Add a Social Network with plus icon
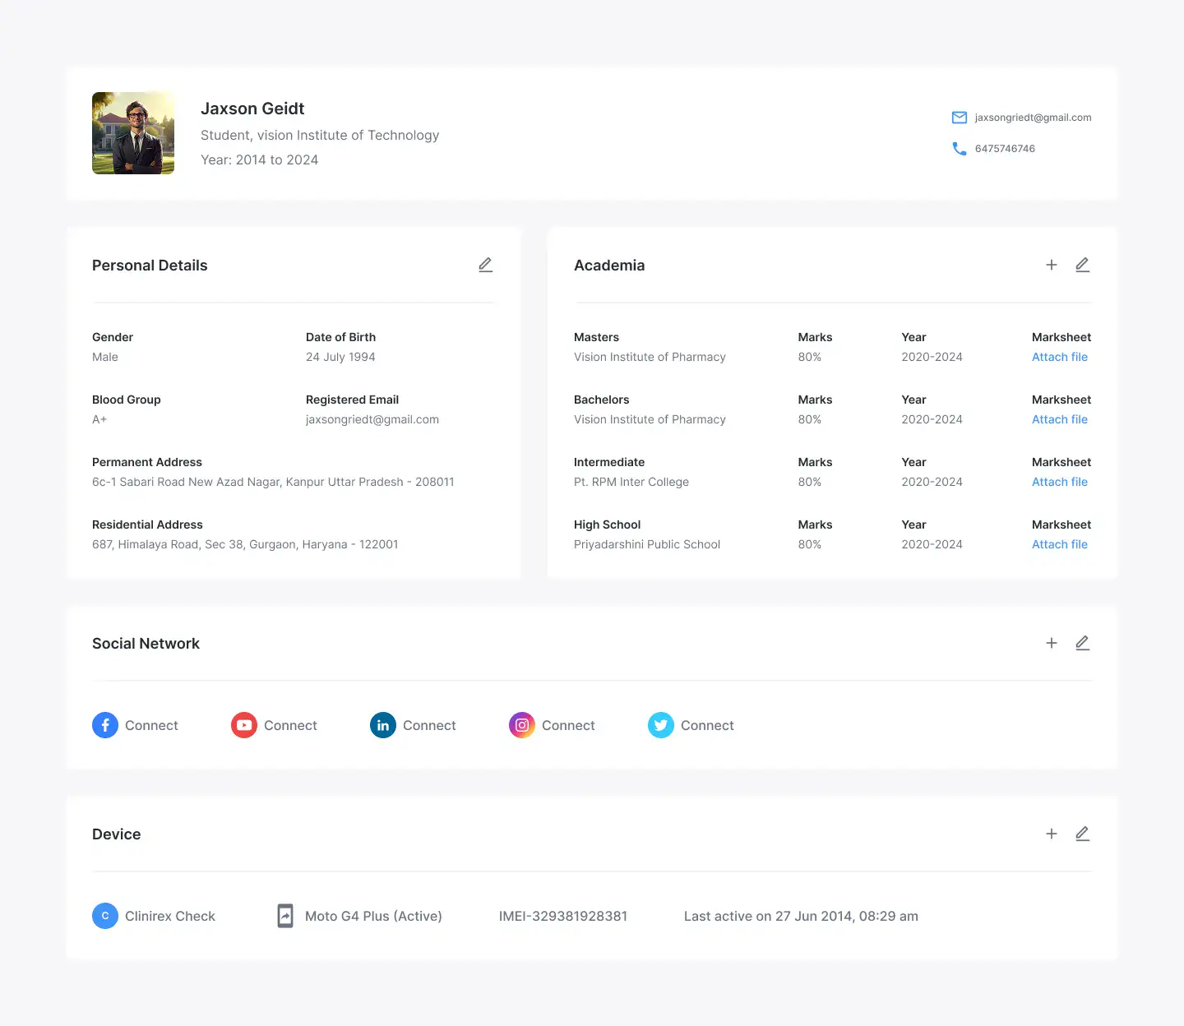 click(x=1051, y=643)
